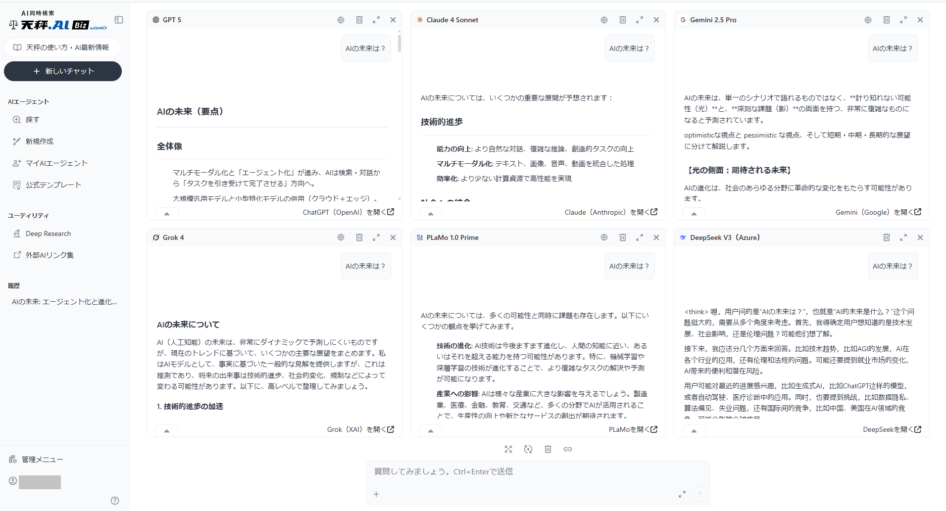Image resolution: width=946 pixels, height=511 pixels.
Task: Open the ChatGPT (OpenAI) external link
Action: pos(348,212)
